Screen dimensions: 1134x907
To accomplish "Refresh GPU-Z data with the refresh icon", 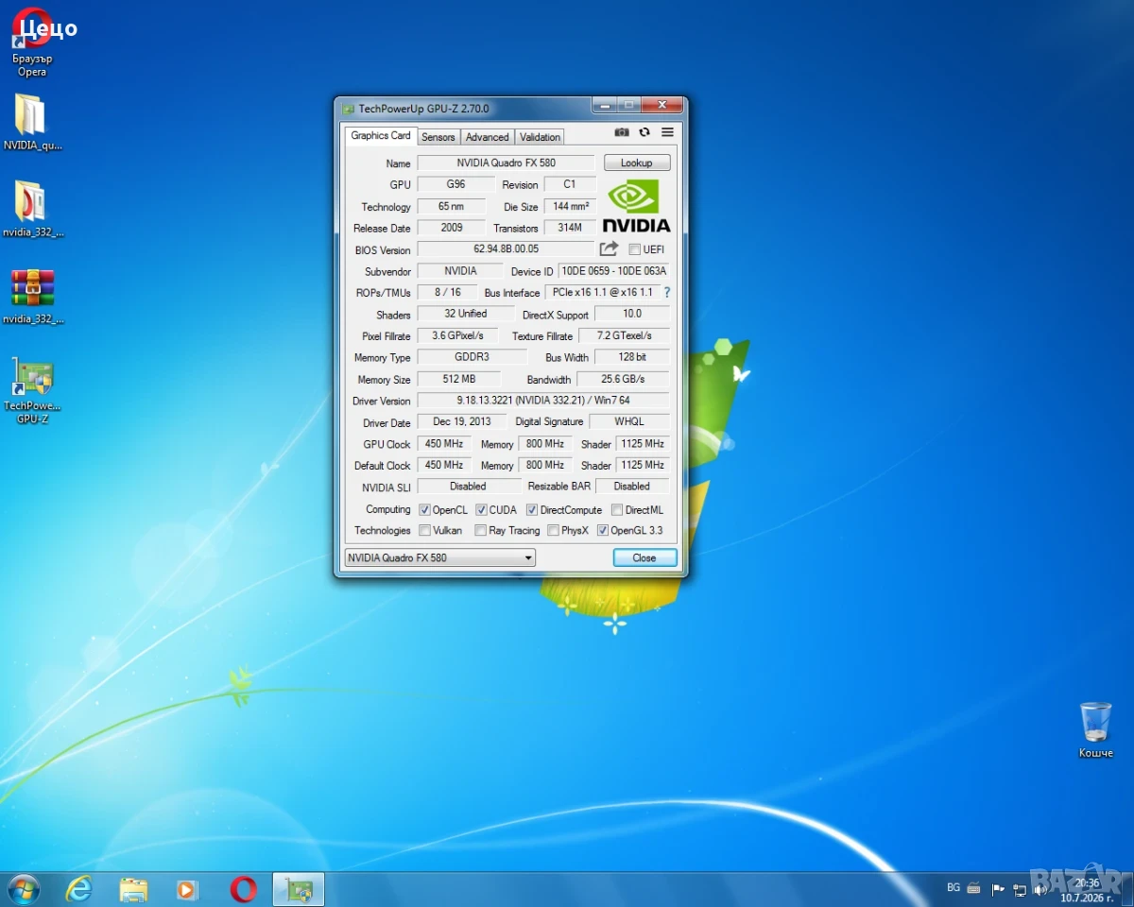I will coord(644,133).
